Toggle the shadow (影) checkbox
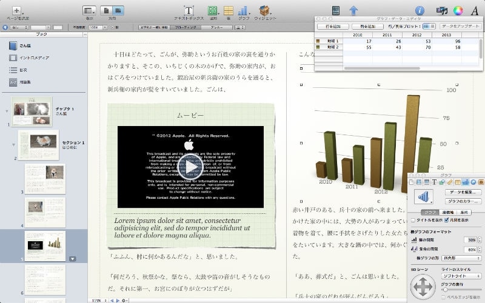Image resolution: width=485 pixels, height=303 pixels. 113,27
